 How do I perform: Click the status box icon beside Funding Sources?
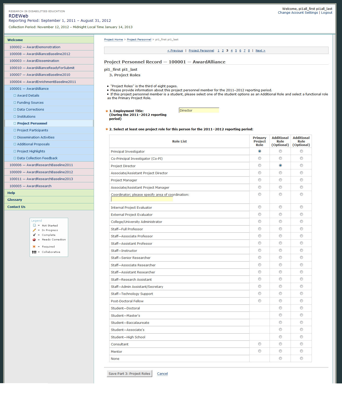tap(15, 102)
